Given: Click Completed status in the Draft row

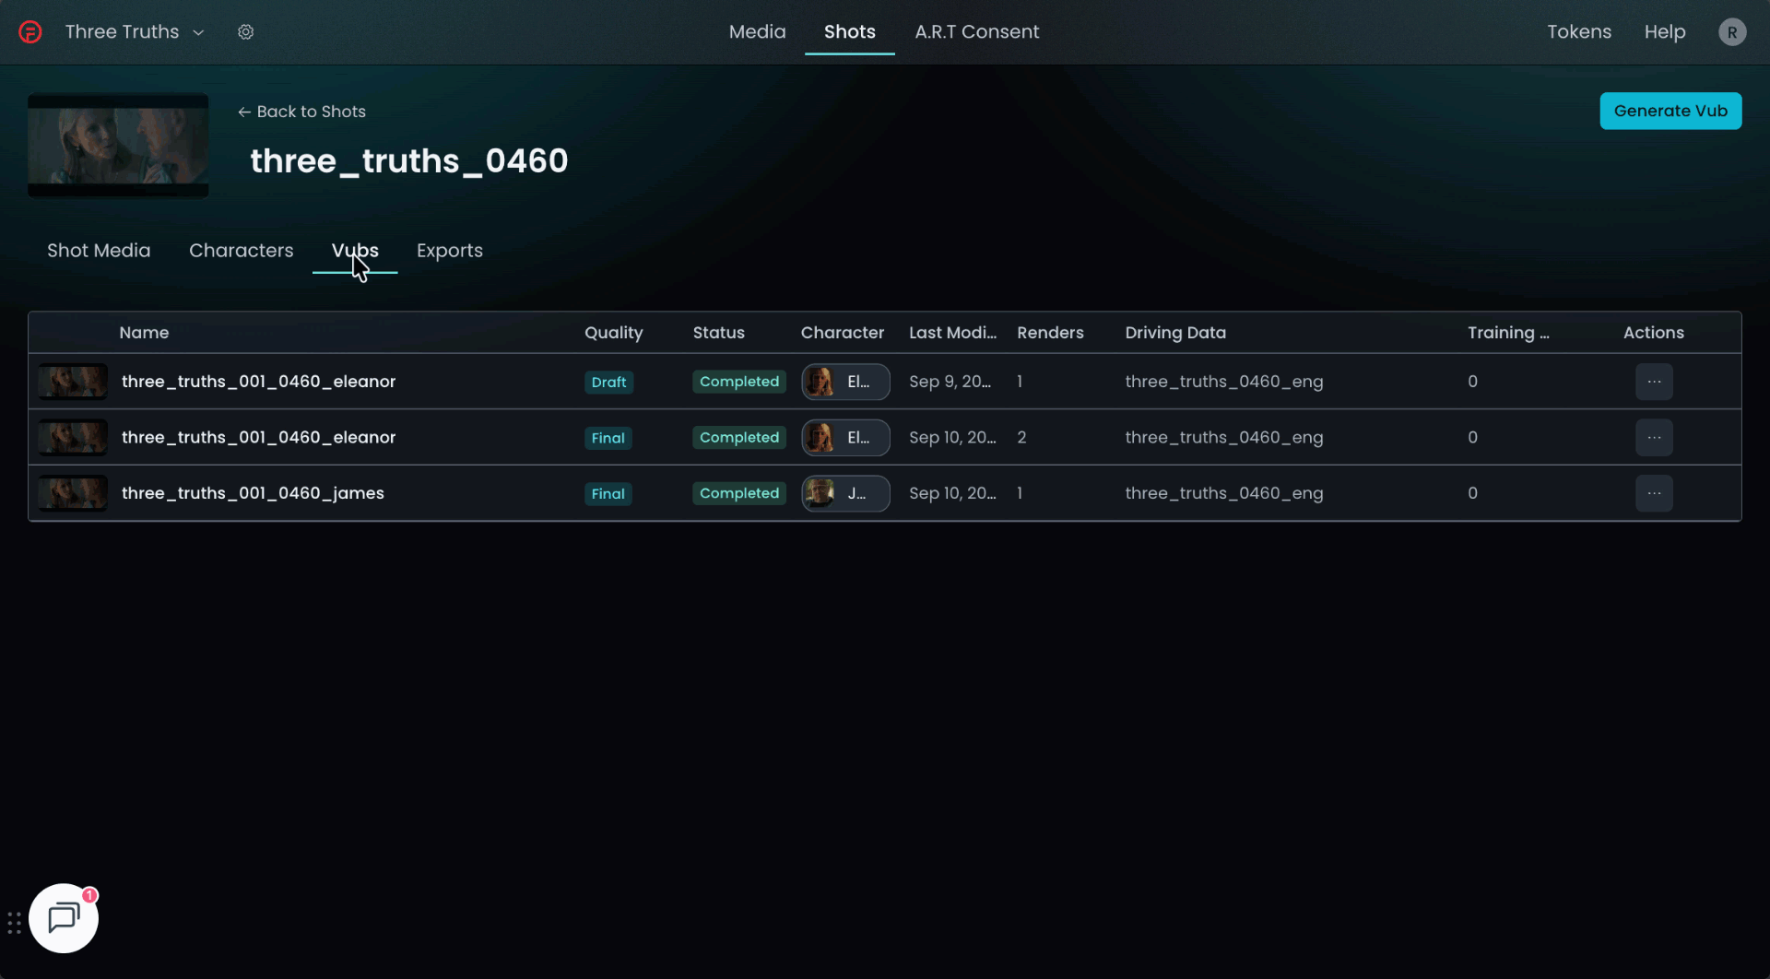Looking at the screenshot, I should click(739, 382).
